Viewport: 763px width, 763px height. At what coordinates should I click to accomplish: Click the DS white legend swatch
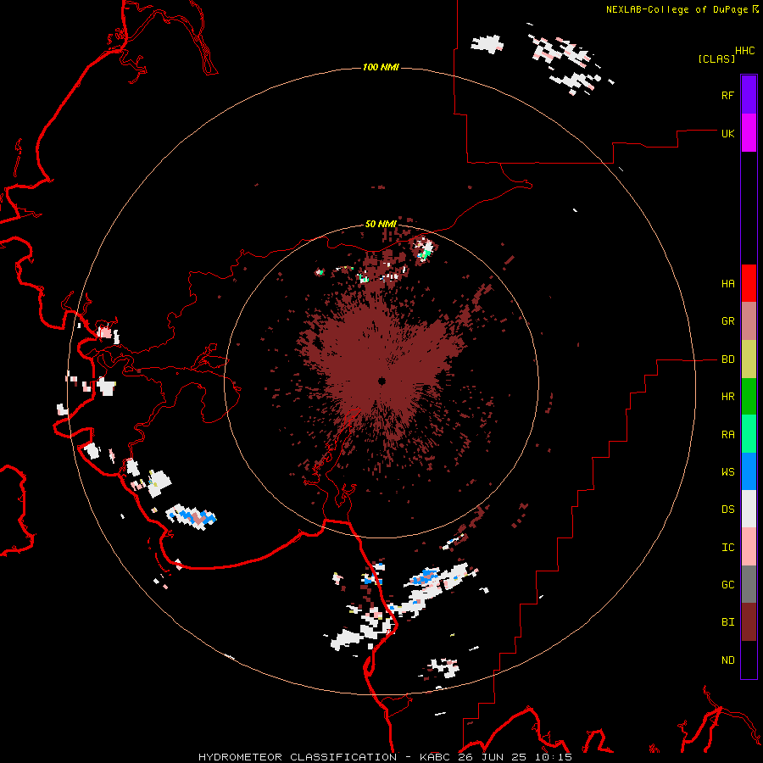749,509
